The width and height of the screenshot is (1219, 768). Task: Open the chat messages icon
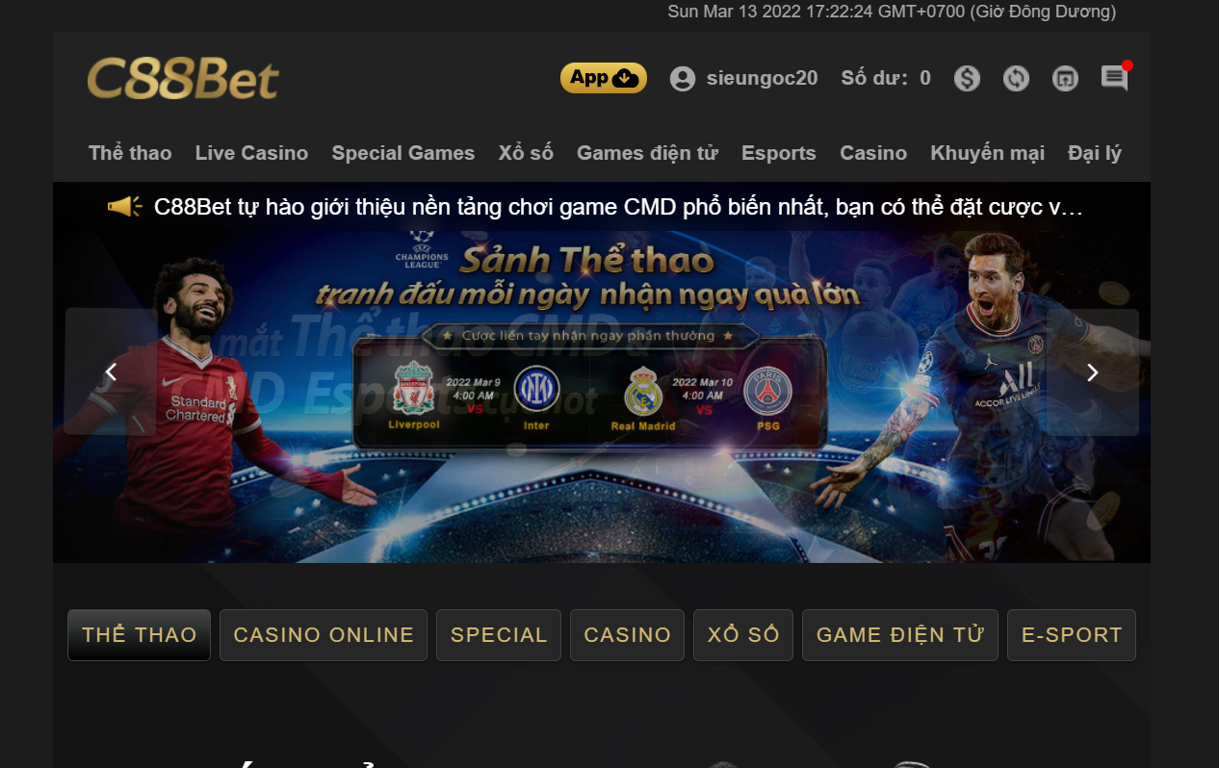point(1115,78)
